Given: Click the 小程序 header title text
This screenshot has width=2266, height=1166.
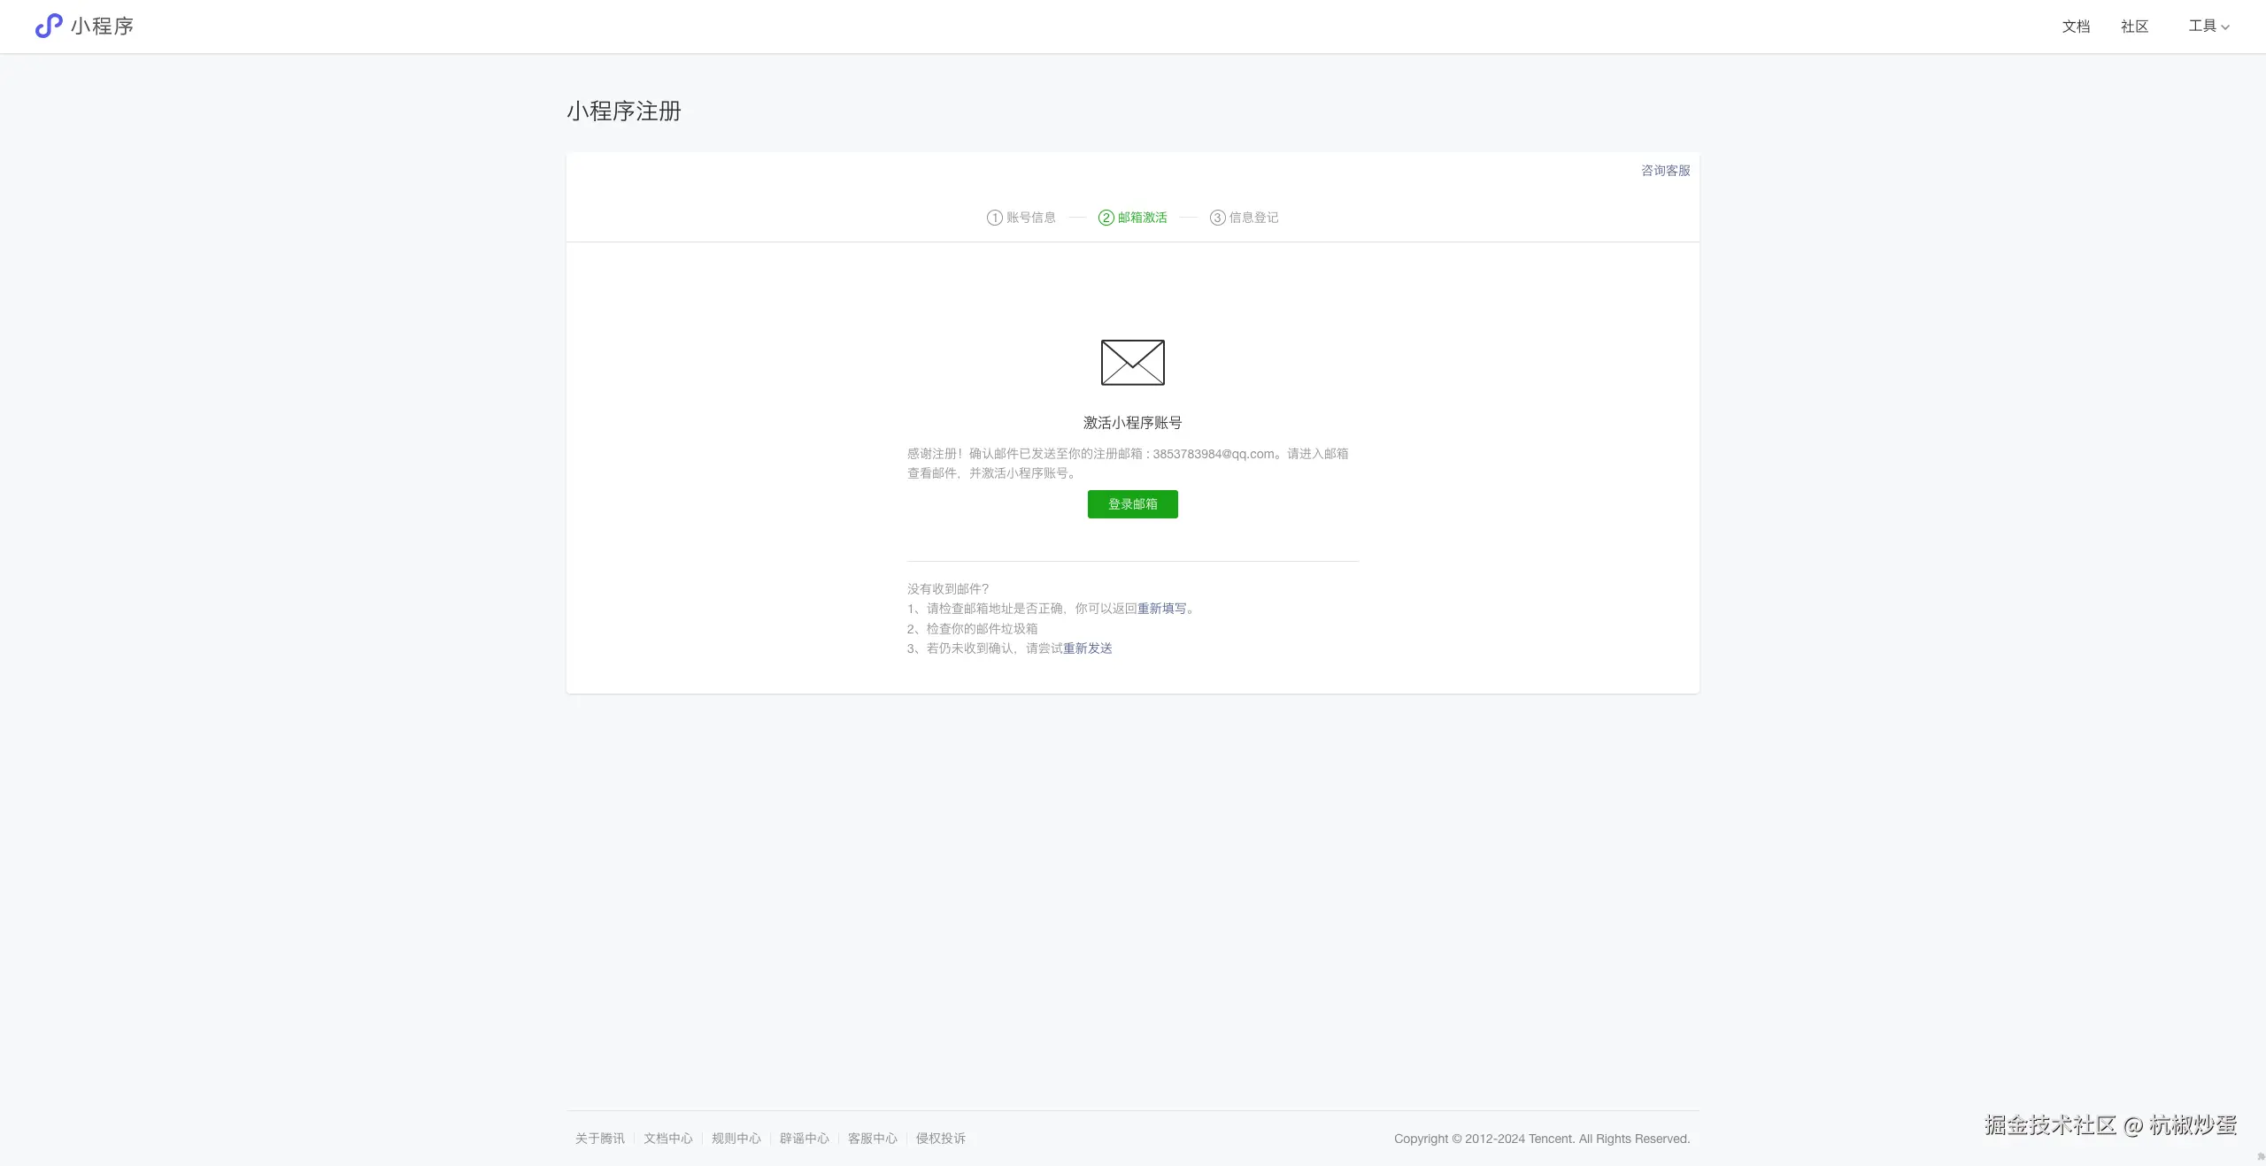Looking at the screenshot, I should pyautogui.click(x=102, y=27).
